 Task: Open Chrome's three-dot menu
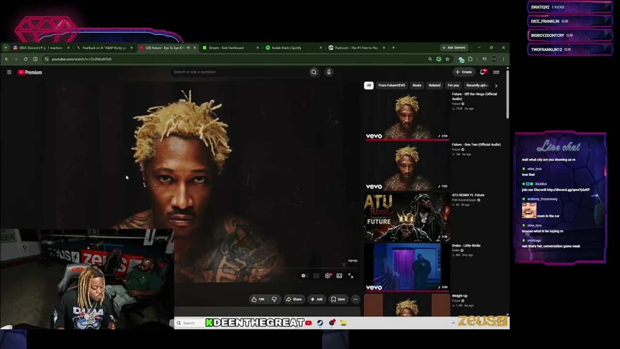pos(503,59)
